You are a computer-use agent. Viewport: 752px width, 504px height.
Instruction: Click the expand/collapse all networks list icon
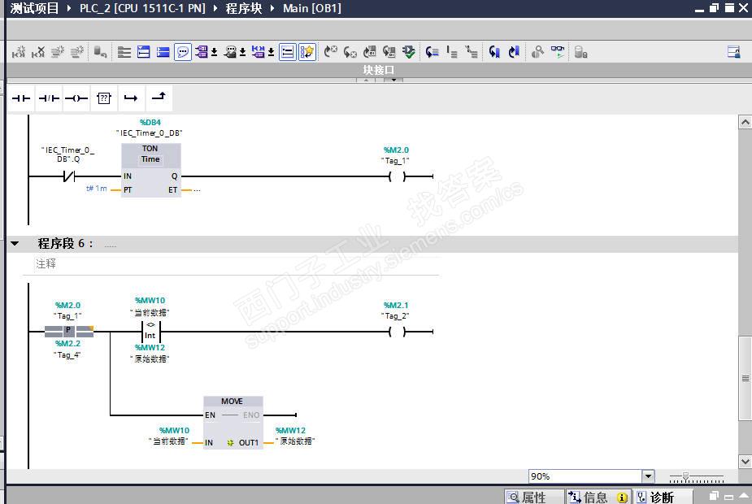tap(124, 52)
